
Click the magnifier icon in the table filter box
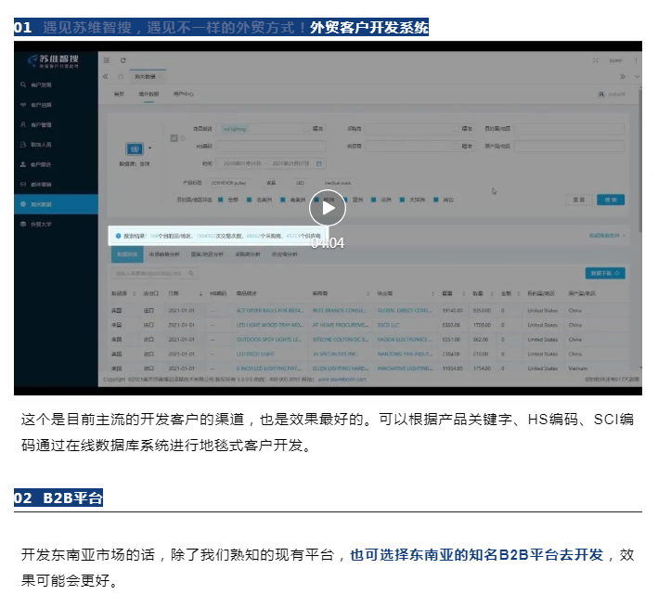pos(191,273)
